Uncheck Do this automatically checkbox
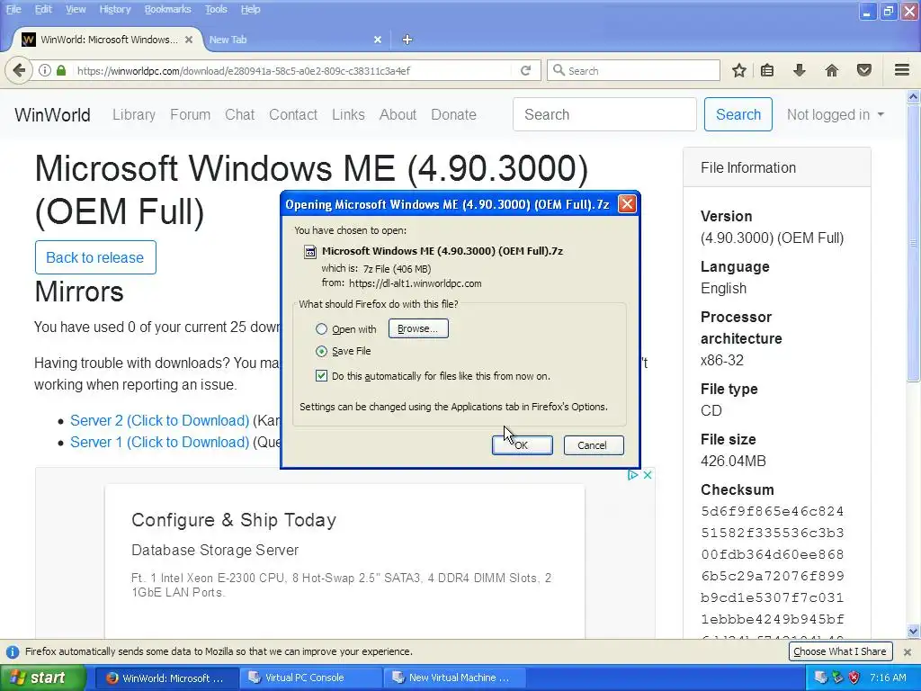The width and height of the screenshot is (921, 691). click(x=321, y=376)
